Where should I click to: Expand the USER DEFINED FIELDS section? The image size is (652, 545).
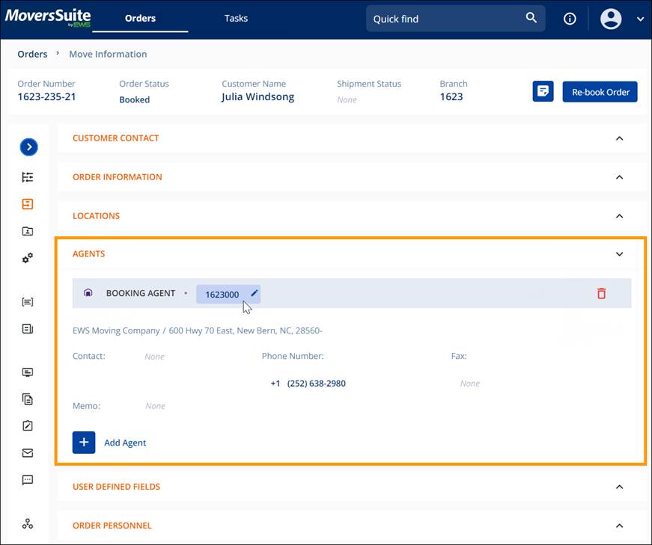(619, 487)
